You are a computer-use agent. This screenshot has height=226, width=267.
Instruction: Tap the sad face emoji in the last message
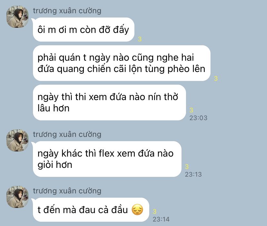(137, 210)
